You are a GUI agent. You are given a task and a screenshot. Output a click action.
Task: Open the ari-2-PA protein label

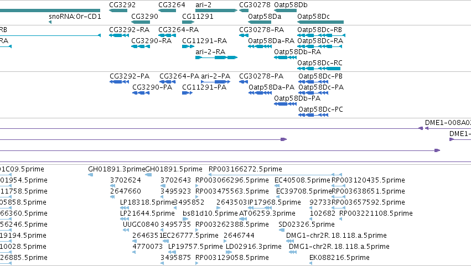(216, 76)
